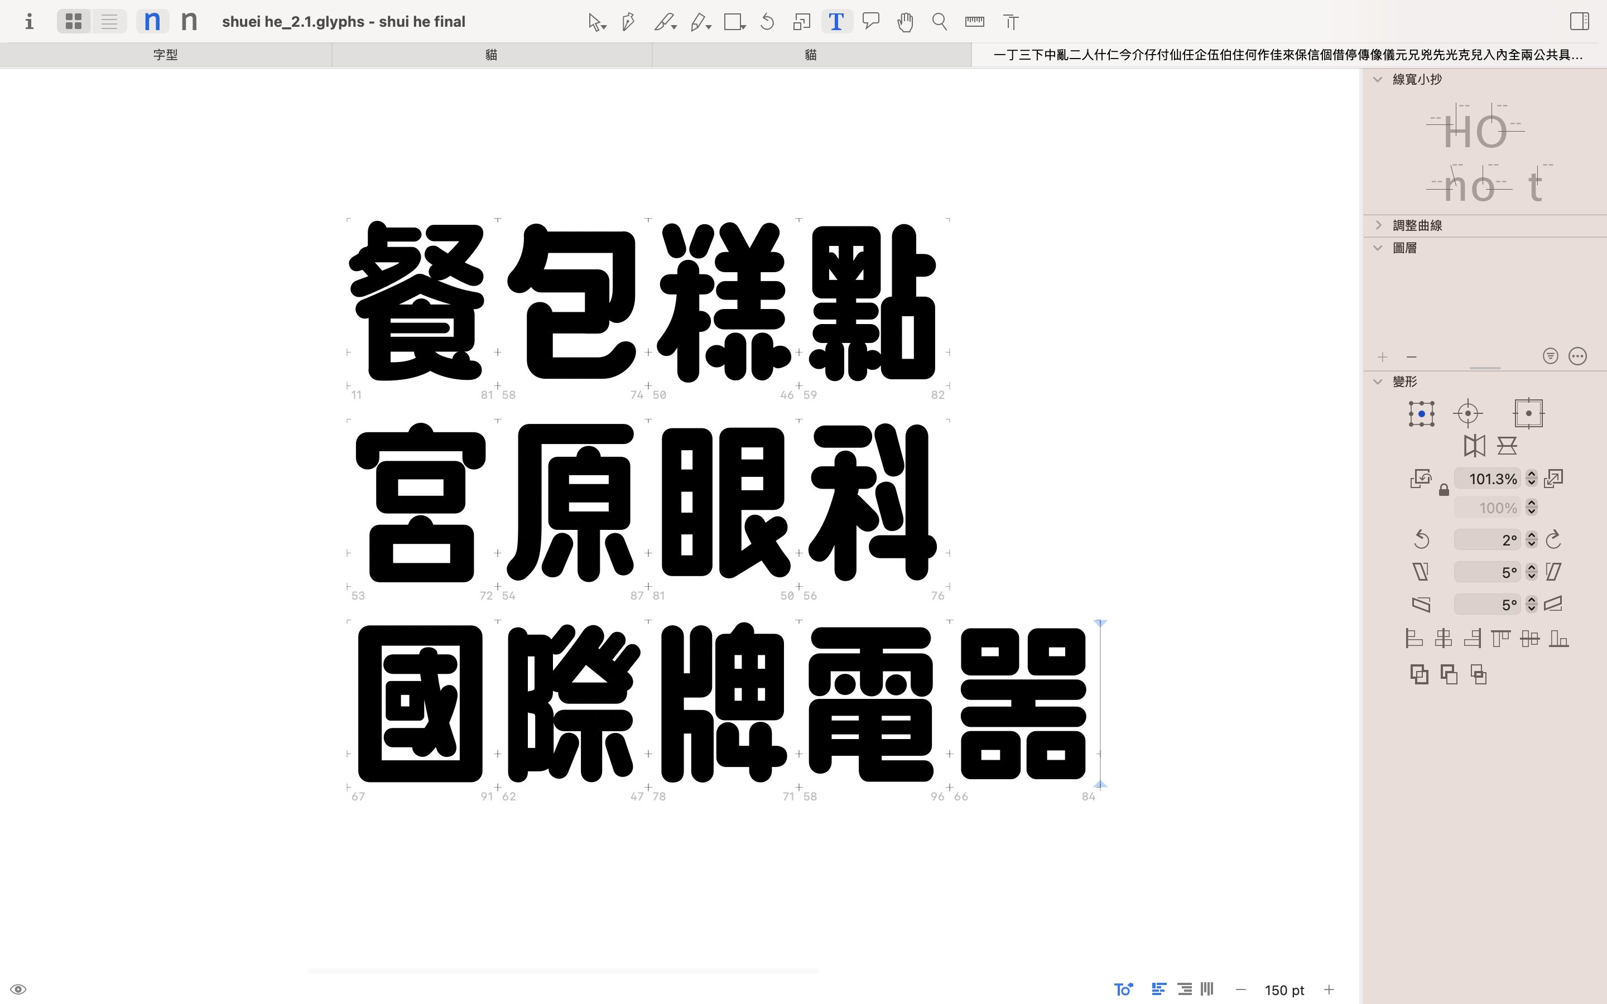The image size is (1607, 1004).
Task: Toggle left-to-right text alignment mode
Action: (1159, 989)
